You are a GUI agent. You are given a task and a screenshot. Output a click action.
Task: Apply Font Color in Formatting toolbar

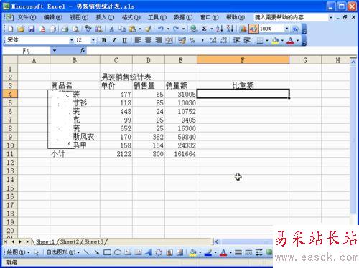pos(290,40)
